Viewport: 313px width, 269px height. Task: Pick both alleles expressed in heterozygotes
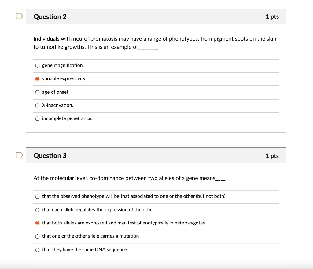click(x=37, y=223)
